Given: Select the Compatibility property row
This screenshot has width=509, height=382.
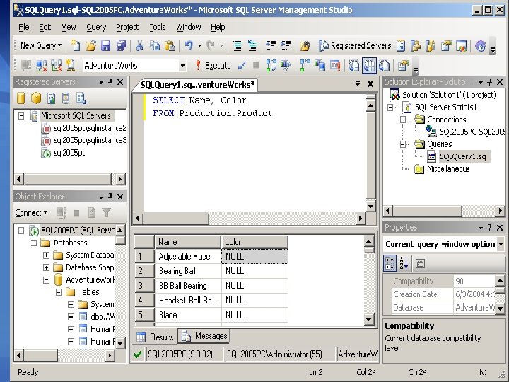Looking at the screenshot, I should click(x=443, y=282).
